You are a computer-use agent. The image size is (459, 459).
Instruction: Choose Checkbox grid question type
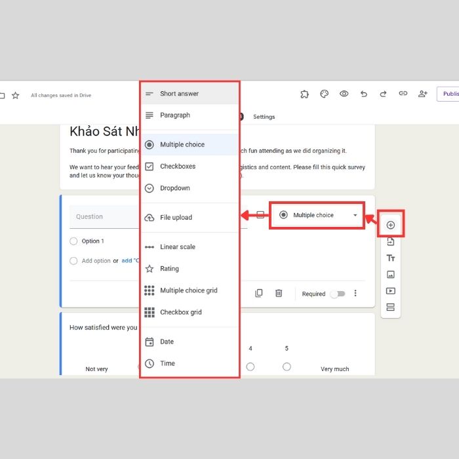coord(190,312)
